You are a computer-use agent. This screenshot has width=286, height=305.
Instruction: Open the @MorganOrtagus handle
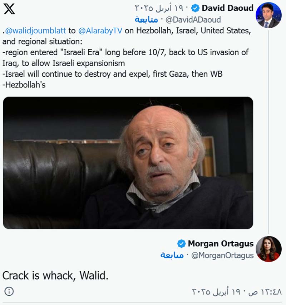tap(222, 255)
